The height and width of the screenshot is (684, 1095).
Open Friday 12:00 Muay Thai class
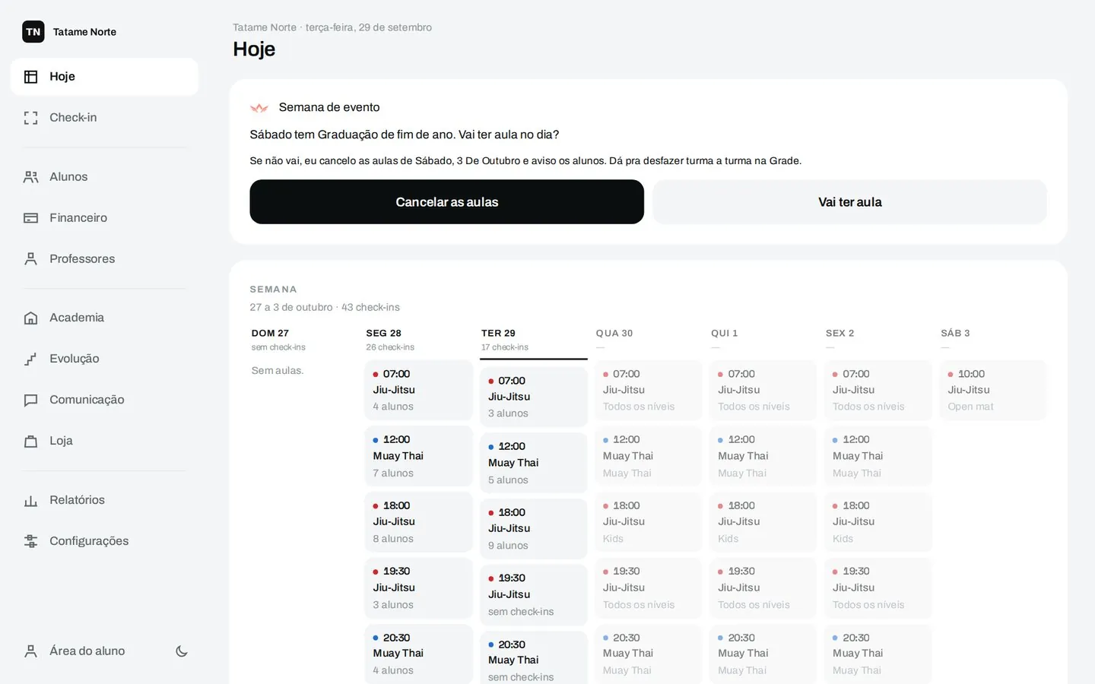click(x=878, y=456)
